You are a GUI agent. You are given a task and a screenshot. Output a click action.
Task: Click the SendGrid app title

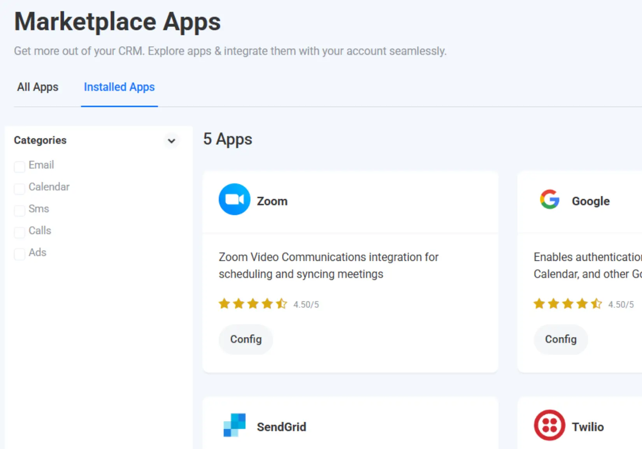281,427
